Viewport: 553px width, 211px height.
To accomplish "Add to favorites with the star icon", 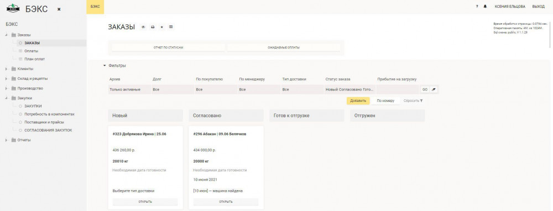I will pyautogui.click(x=162, y=27).
